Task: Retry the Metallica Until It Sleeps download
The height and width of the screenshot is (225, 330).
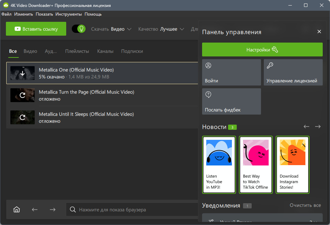Action: click(23, 117)
